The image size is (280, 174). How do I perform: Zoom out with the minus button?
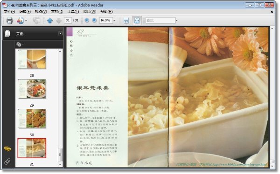[x=87, y=20]
